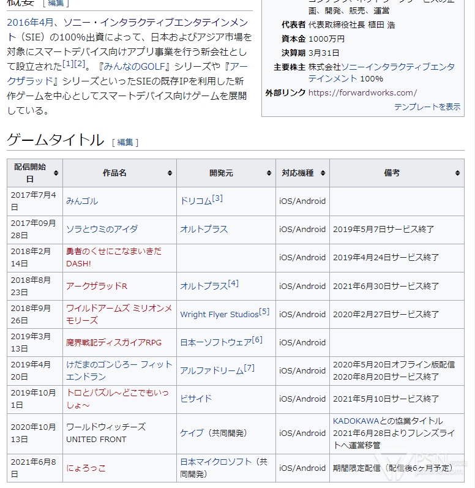Select the 2018年8月23日 date cell
The width and height of the screenshot is (475, 488).
35,286
